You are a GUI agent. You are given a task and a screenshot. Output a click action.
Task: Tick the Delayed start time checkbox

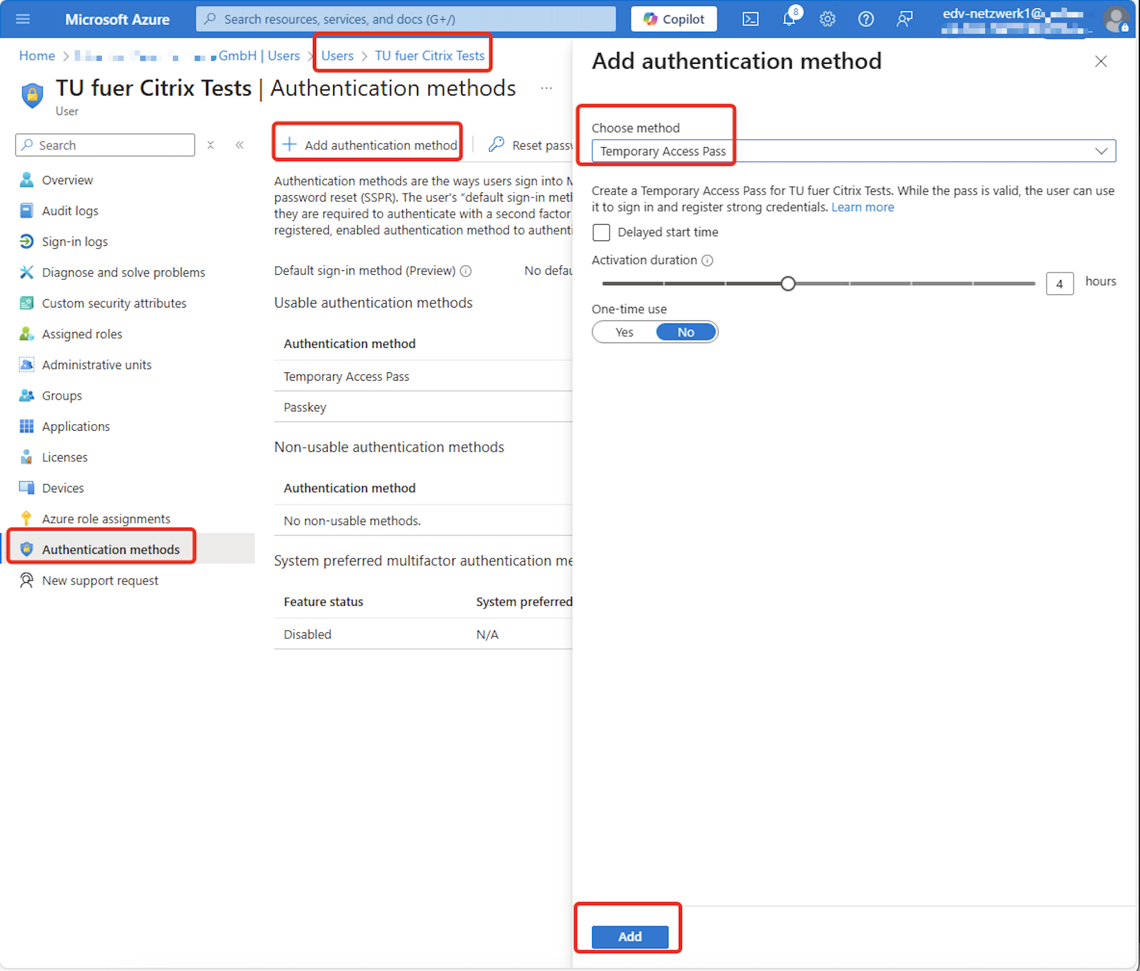coord(601,232)
